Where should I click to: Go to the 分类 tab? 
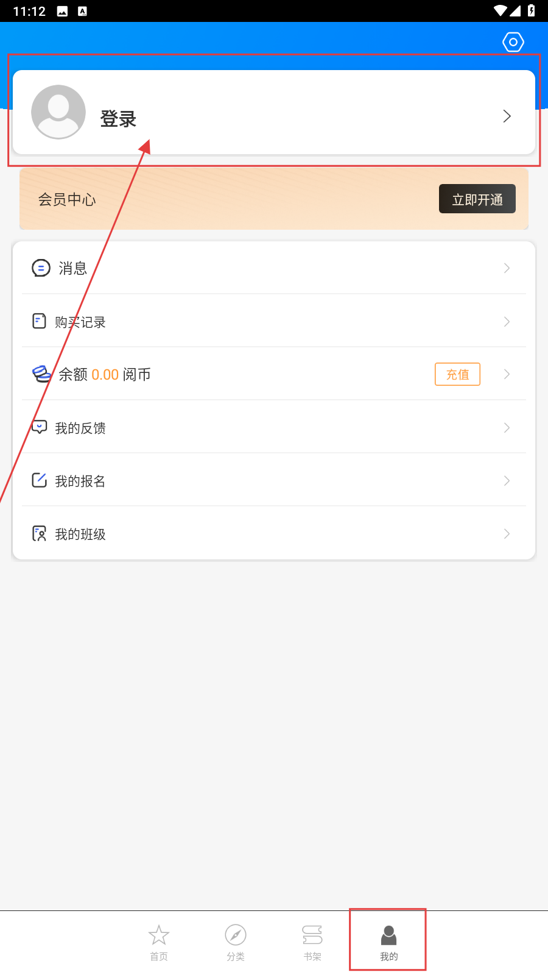click(236, 941)
